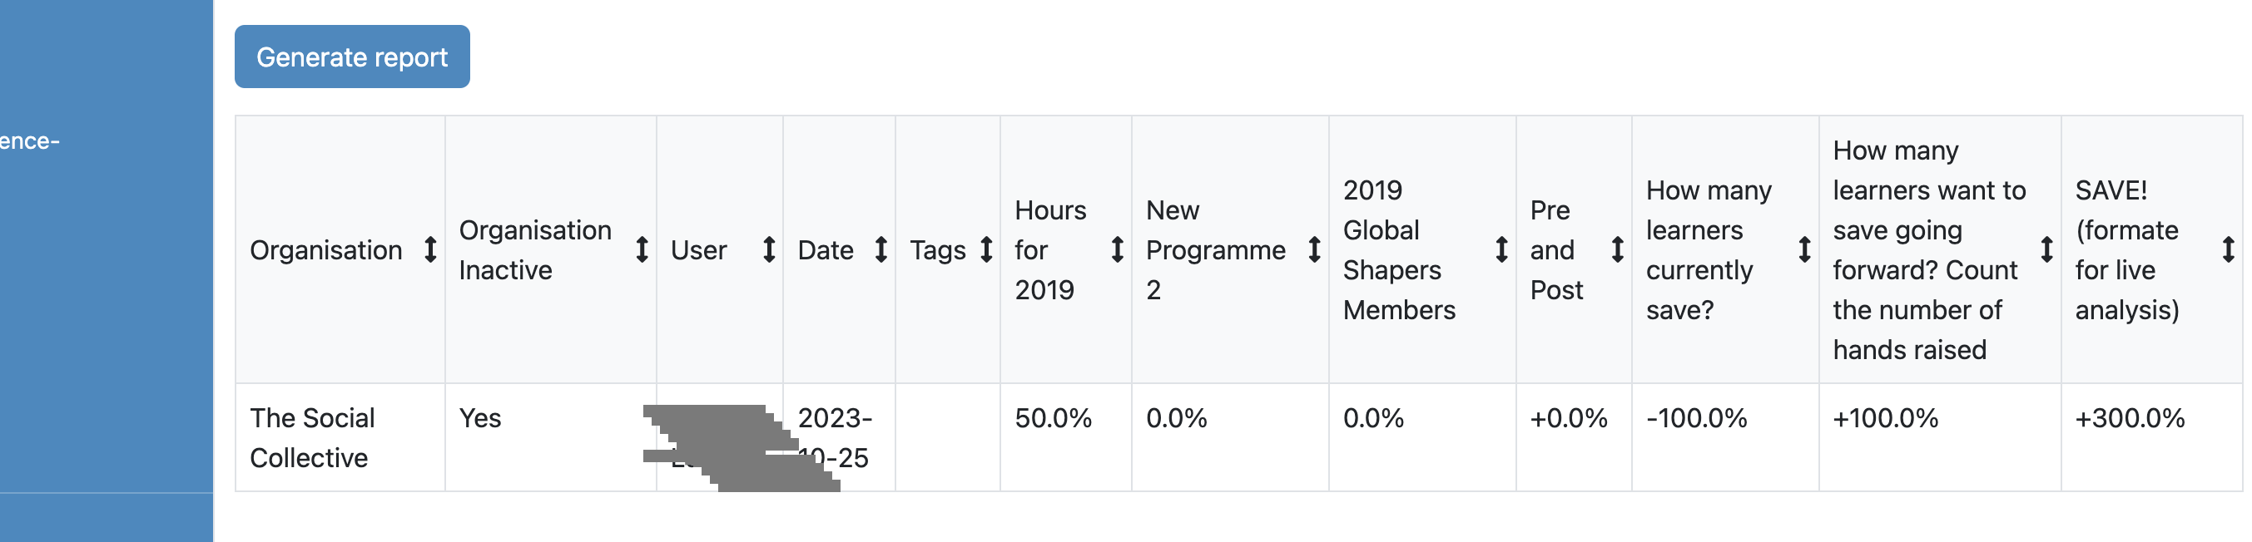Select The Social Collective organisation cell
The height and width of the screenshot is (542, 2252).
click(x=340, y=437)
